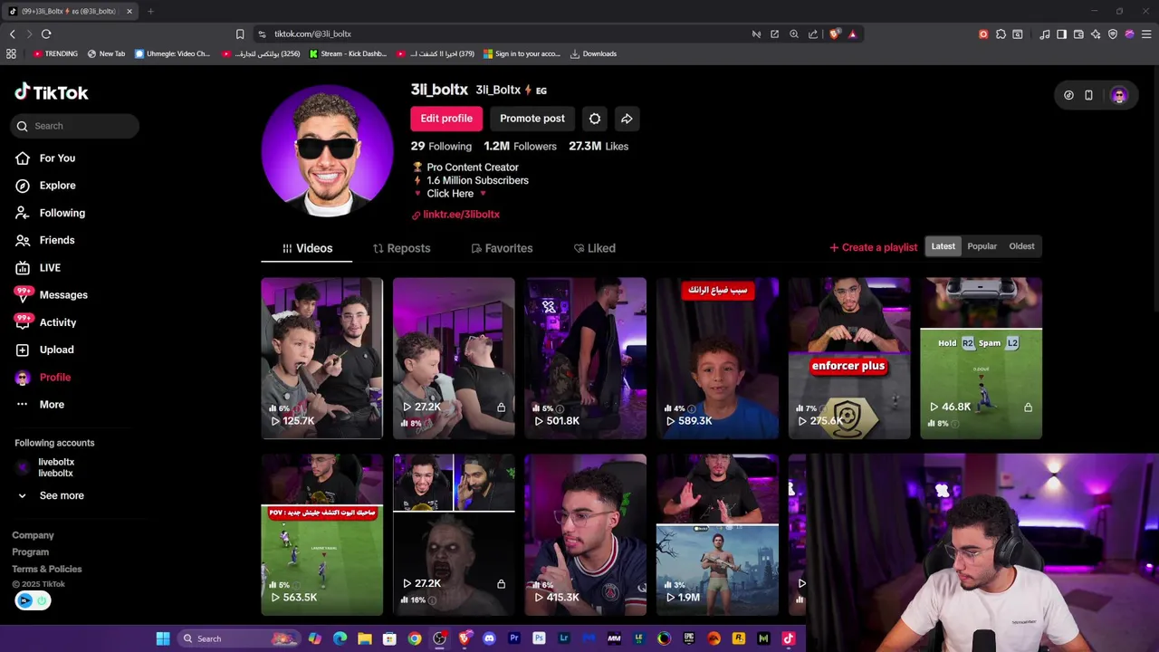
Task: Switch to the Favorites tab
Action: click(x=502, y=248)
